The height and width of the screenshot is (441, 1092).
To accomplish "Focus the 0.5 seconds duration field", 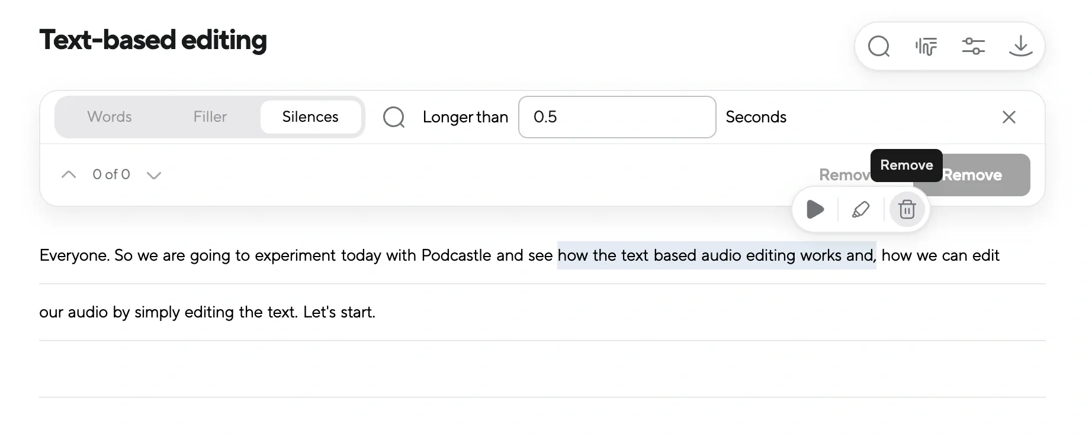I will pos(616,117).
